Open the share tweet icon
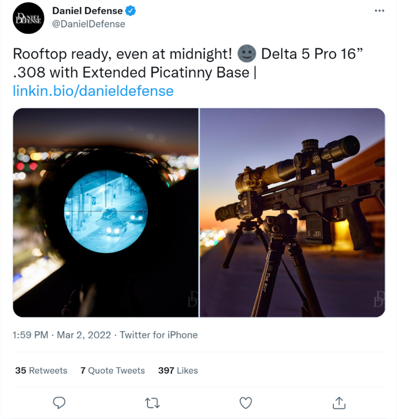 [339, 403]
